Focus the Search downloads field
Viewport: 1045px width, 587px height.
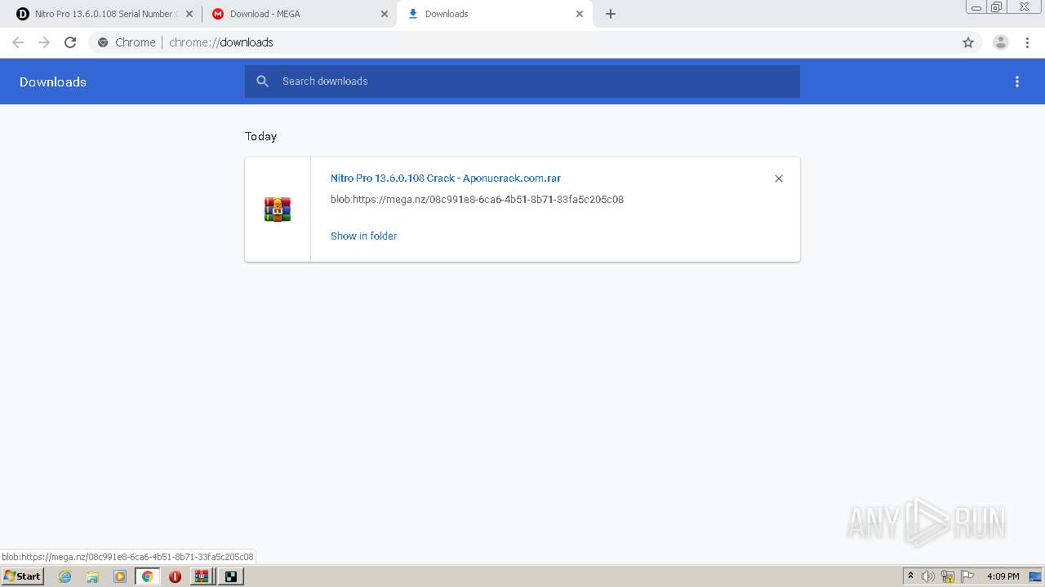click(522, 82)
